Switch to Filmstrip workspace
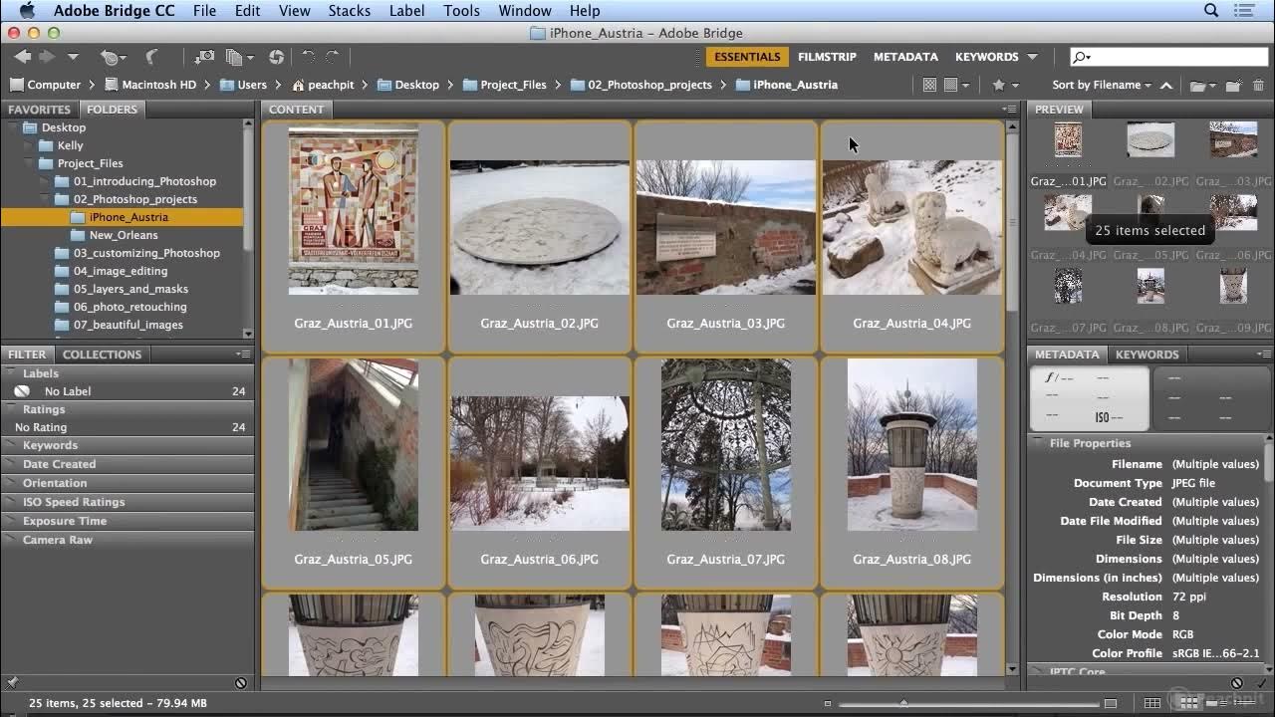This screenshot has width=1275, height=717. point(827,57)
